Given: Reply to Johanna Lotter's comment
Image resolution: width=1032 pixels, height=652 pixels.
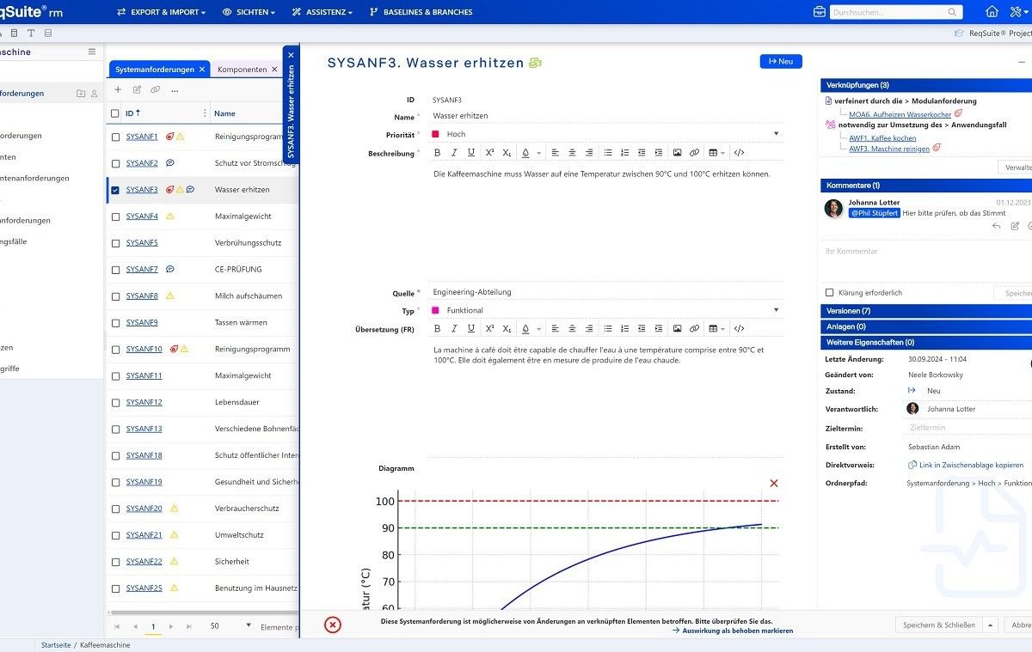Looking at the screenshot, I should point(997,226).
